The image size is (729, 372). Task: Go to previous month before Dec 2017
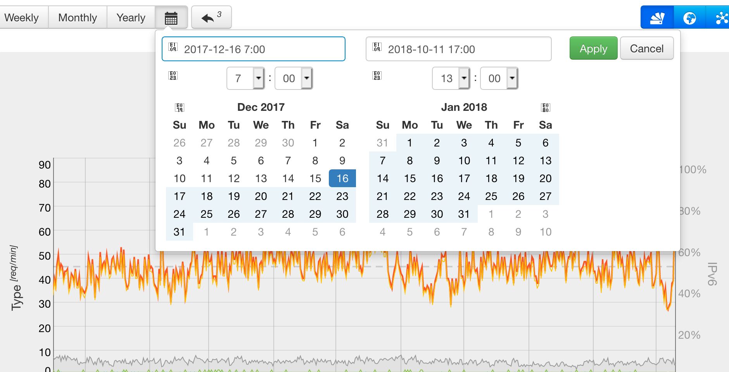[180, 107]
